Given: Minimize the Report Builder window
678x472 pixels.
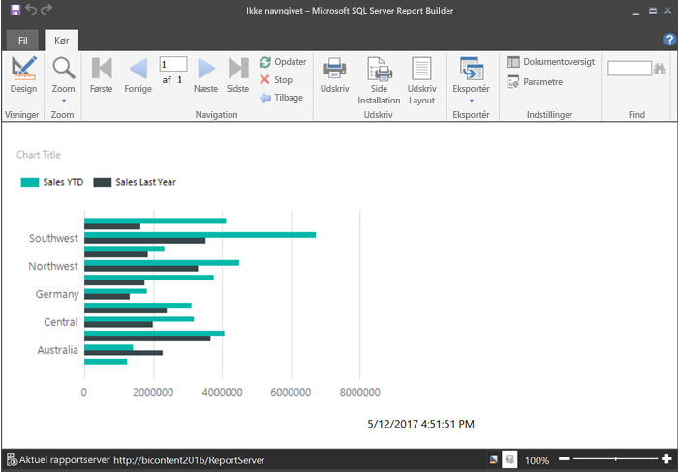Looking at the screenshot, I should pos(635,12).
